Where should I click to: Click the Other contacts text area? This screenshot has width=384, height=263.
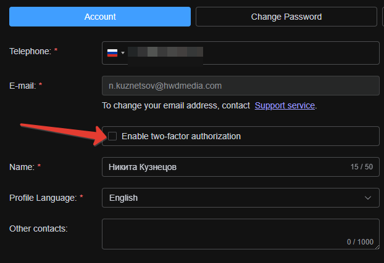[241, 234]
